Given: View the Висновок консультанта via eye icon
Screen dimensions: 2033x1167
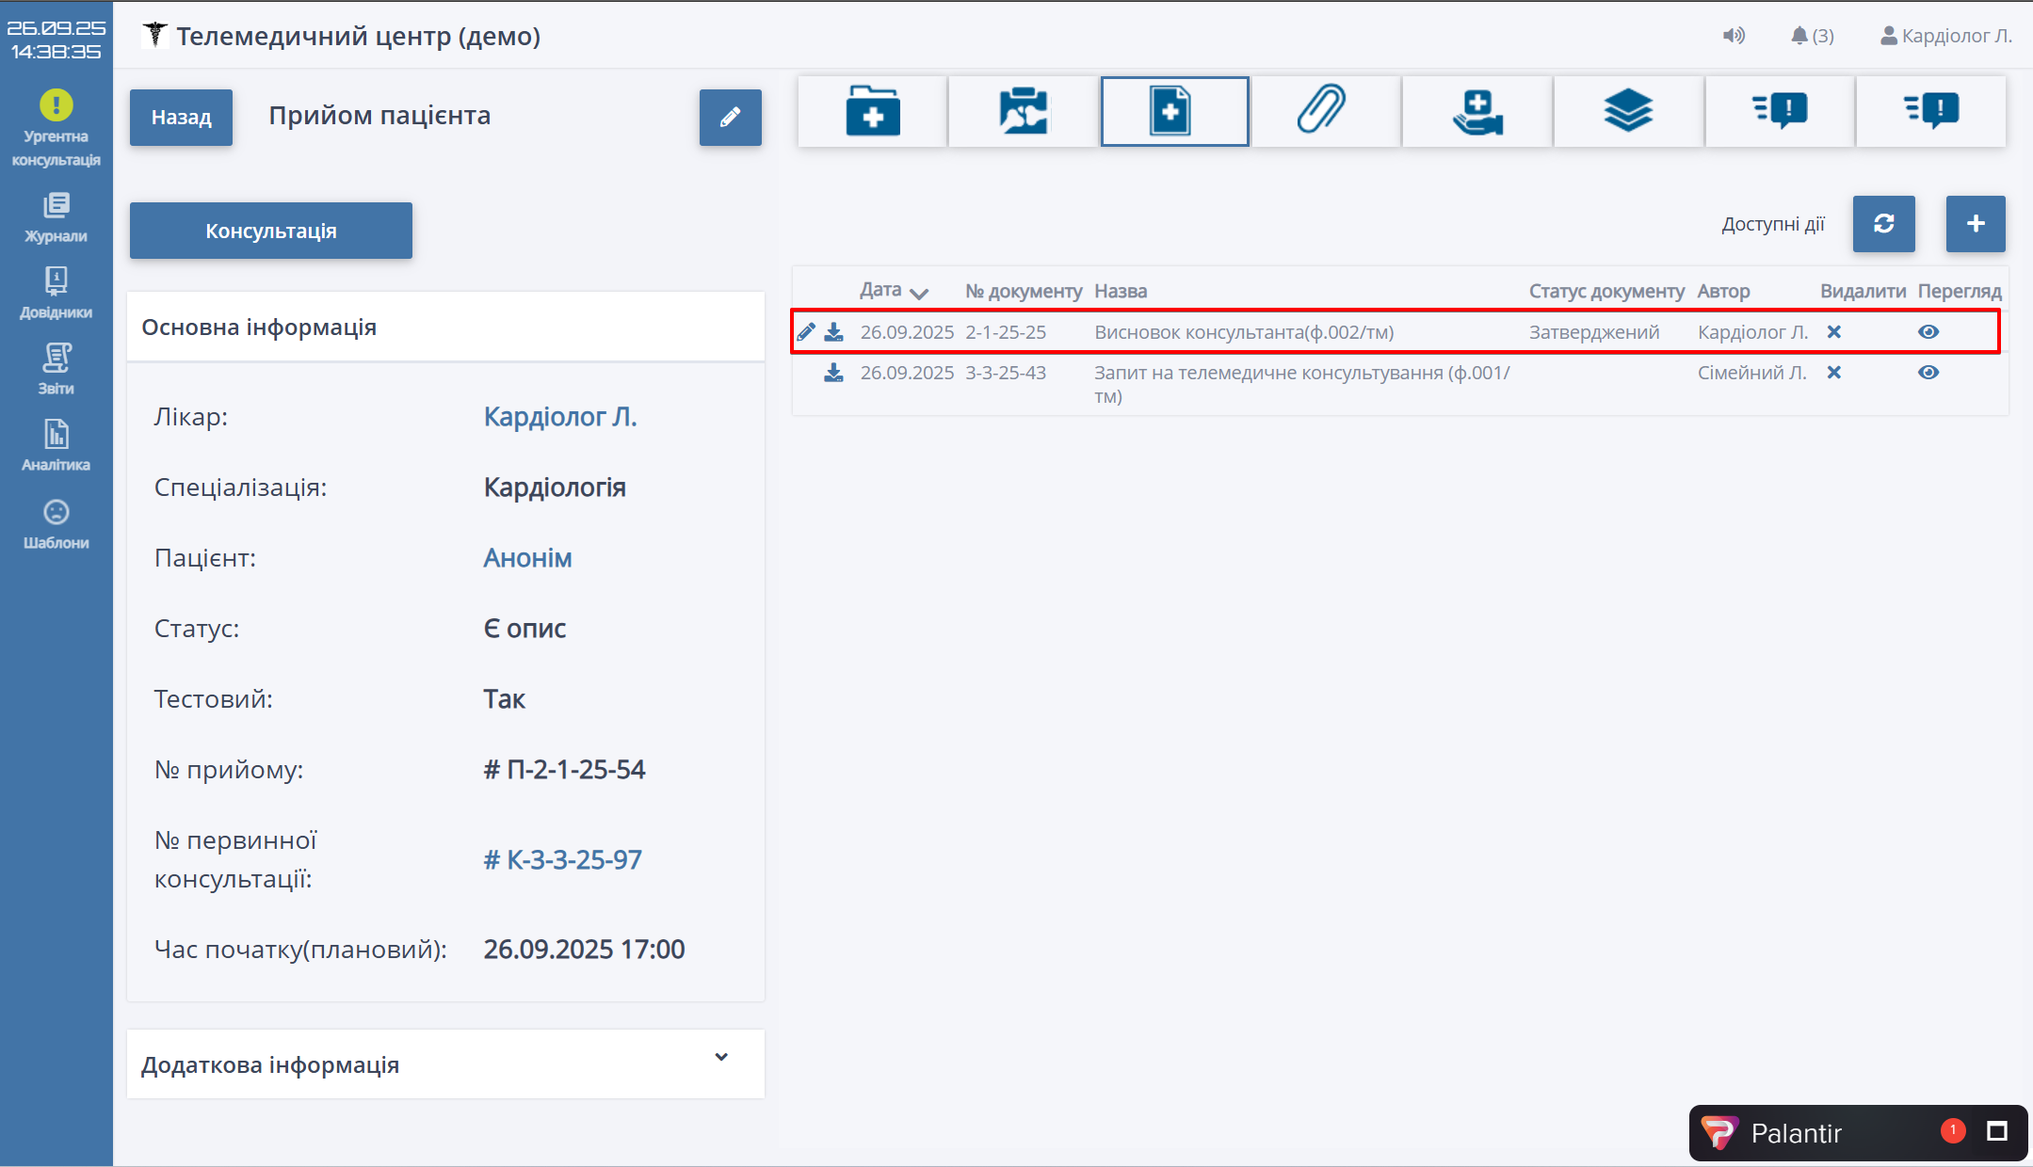Looking at the screenshot, I should [x=1928, y=332].
